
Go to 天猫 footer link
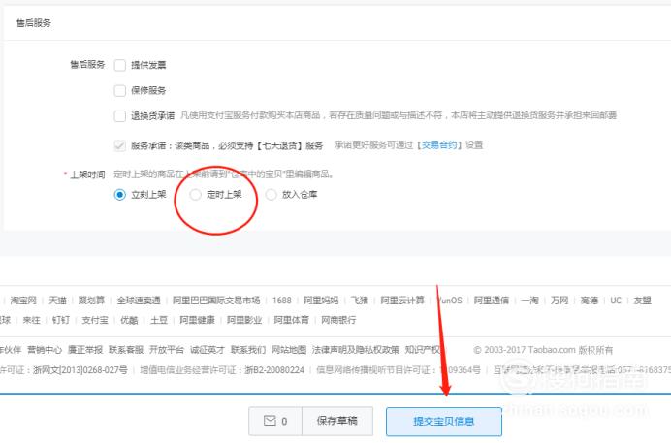[58, 301]
